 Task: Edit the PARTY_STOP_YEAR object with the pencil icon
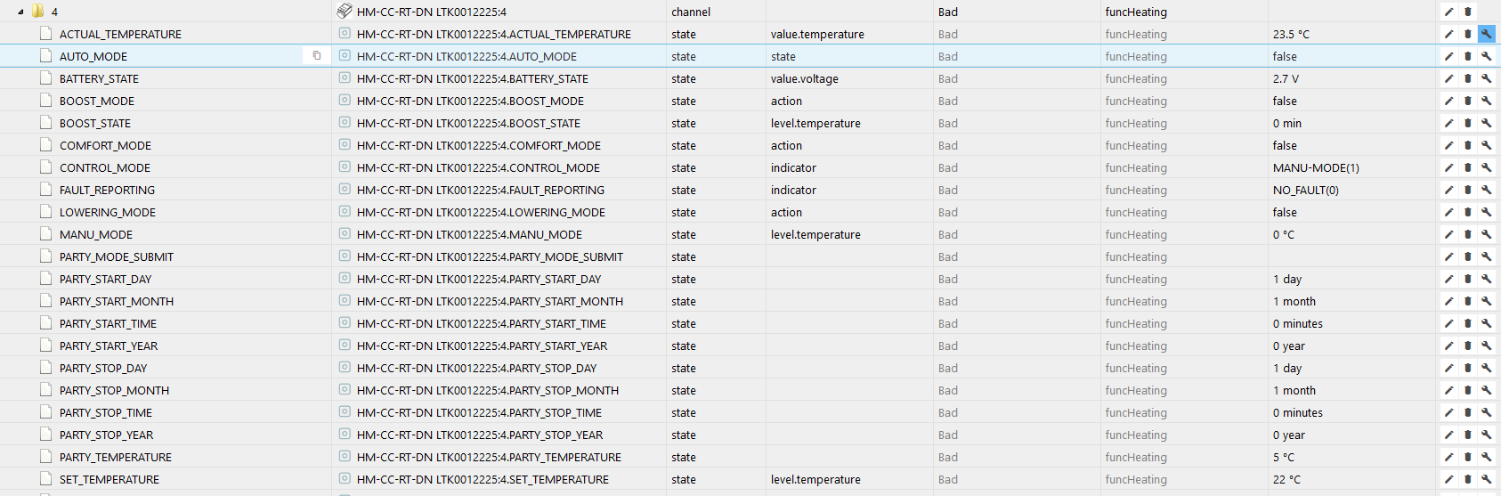click(x=1448, y=435)
